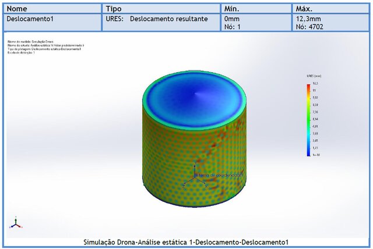Viewport: 373px width, 249px height.
Task: Select the 'Deslocamento1' name cell
Action: pos(29,19)
